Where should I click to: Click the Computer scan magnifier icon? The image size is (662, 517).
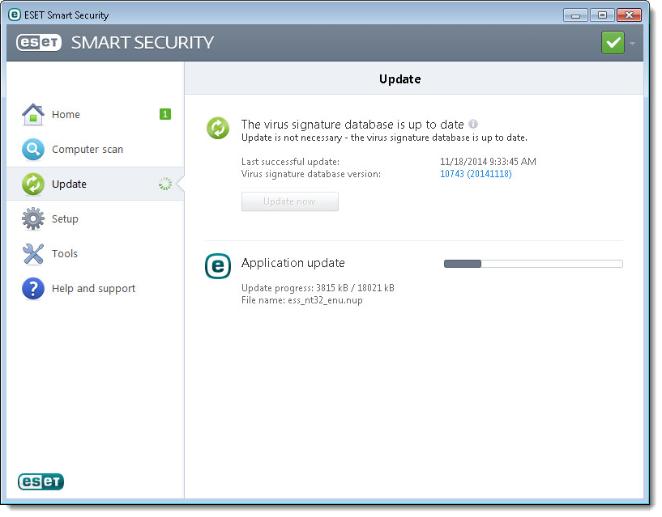(x=32, y=150)
